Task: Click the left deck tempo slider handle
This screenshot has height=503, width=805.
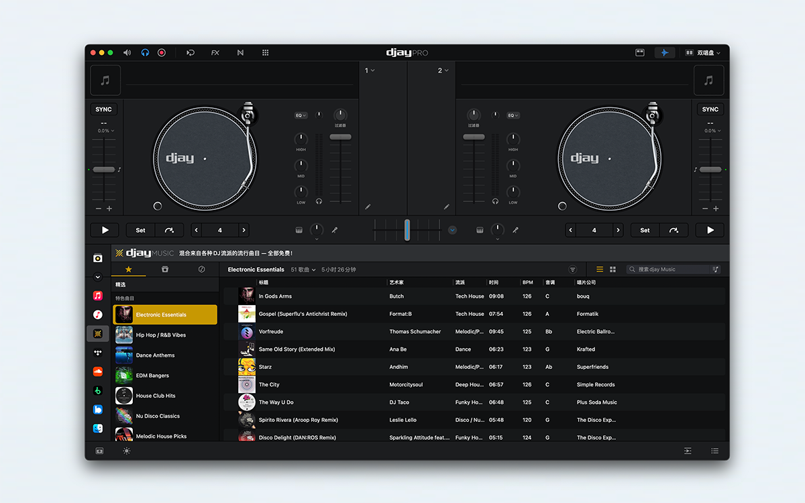Action: 104,170
